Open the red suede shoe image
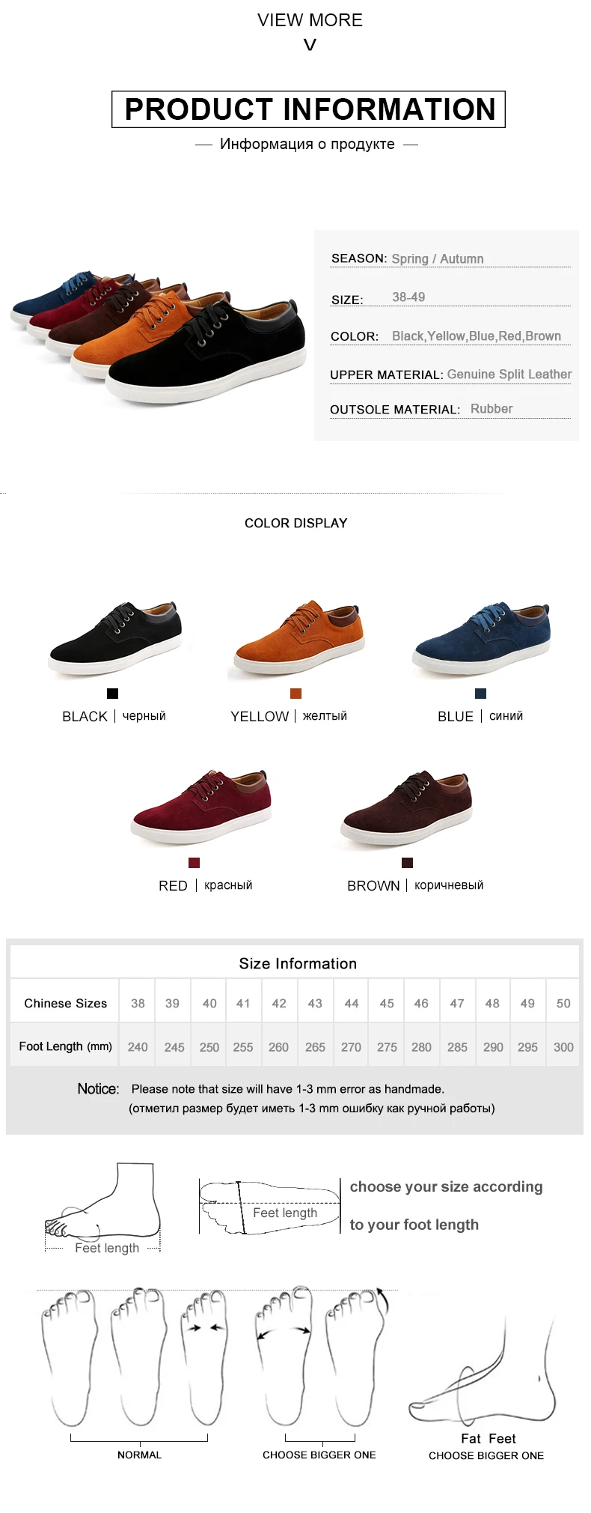 point(200,807)
